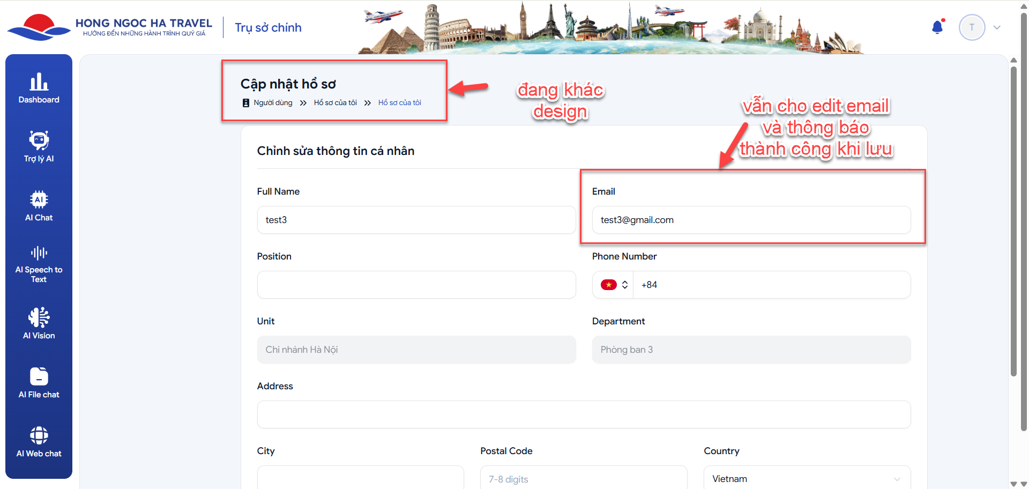Click the Position text field
This screenshot has width=1029, height=489.
click(x=416, y=285)
